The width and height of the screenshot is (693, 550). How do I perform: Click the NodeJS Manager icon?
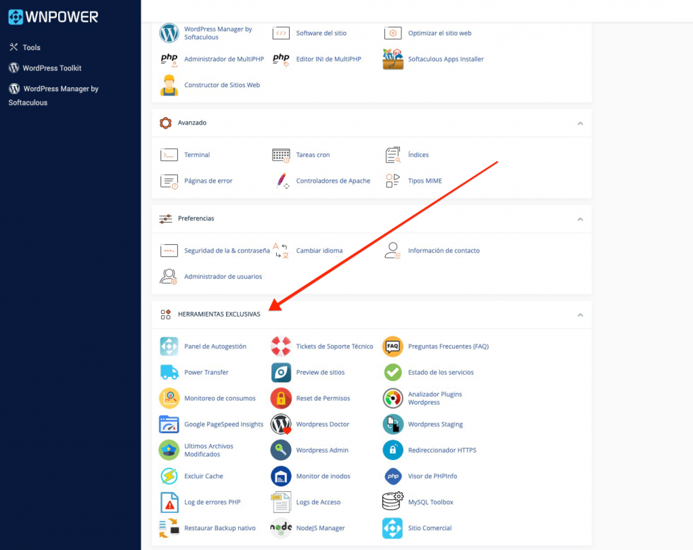pos(281,528)
